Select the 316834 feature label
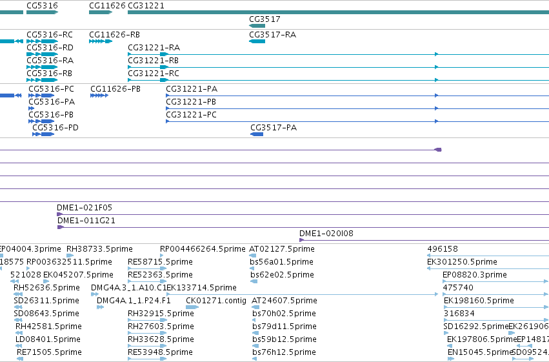549x362 pixels. [x=459, y=314]
